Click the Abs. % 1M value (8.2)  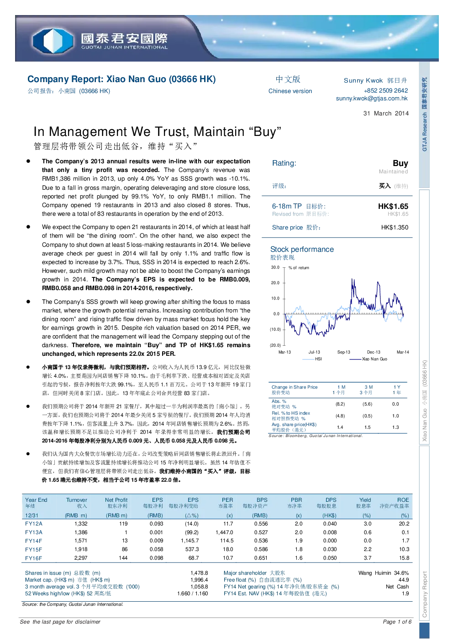(x=340, y=404)
